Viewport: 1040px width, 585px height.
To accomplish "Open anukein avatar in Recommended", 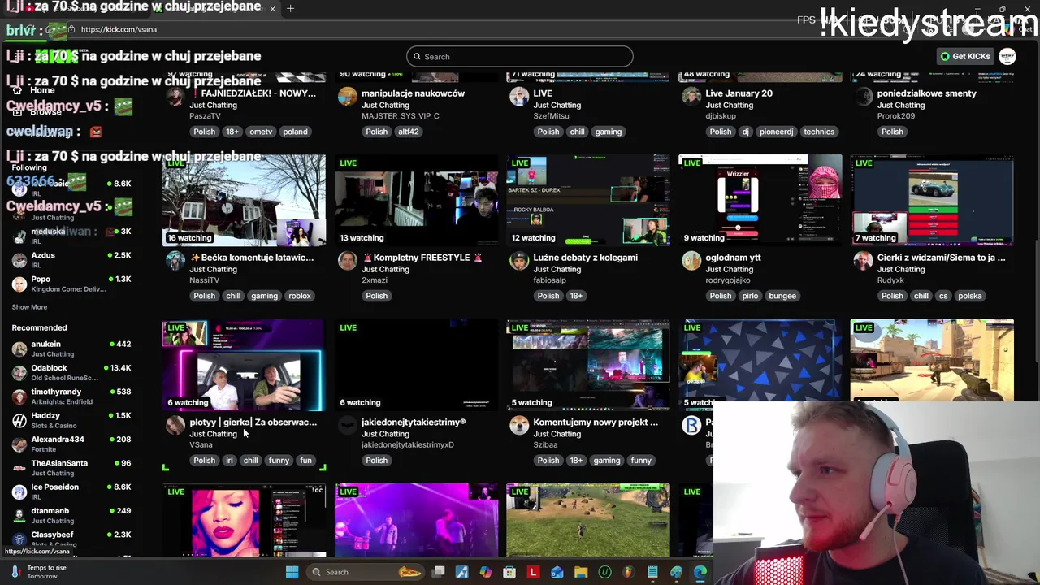I will tap(19, 349).
